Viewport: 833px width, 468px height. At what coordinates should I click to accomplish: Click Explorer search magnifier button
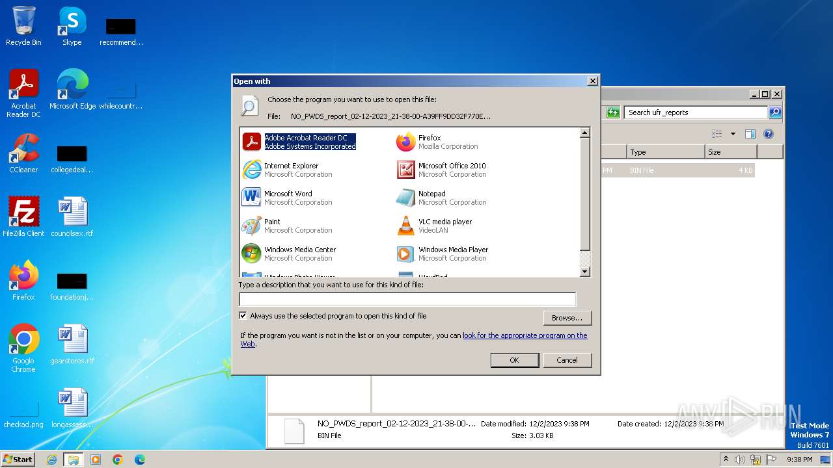[774, 112]
